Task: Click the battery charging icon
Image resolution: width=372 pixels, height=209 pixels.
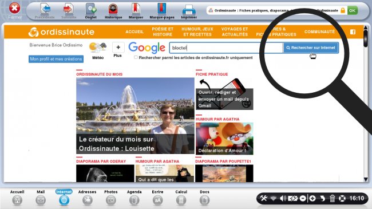Action: (x=292, y=198)
